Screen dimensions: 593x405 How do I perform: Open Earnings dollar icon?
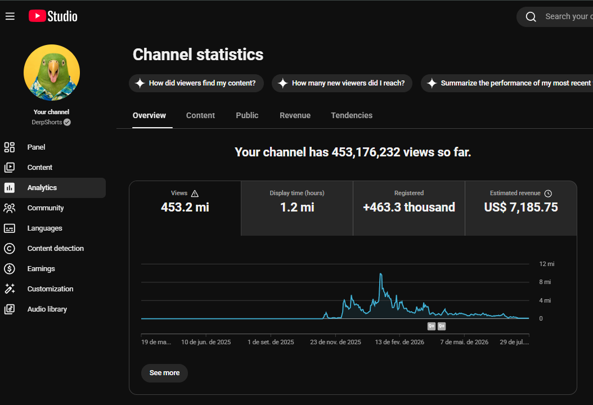click(x=10, y=268)
